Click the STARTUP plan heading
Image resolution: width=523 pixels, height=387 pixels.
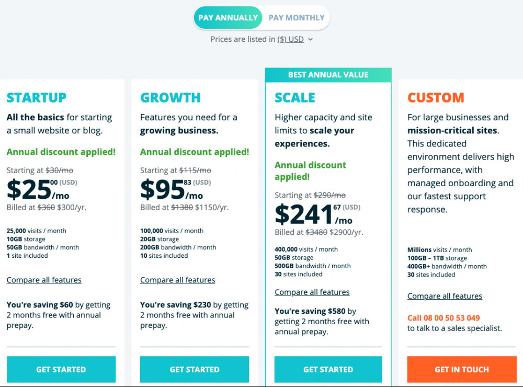(x=37, y=98)
